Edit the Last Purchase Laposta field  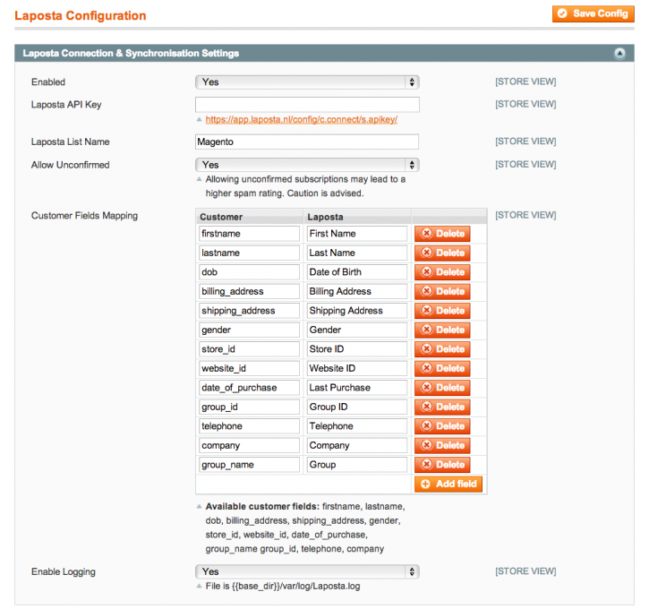pyautogui.click(x=357, y=388)
